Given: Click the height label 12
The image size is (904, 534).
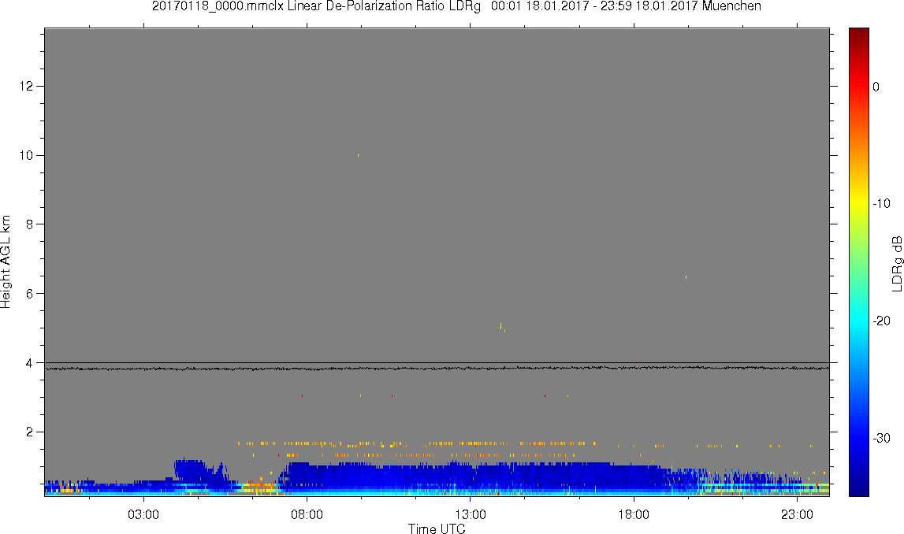Looking at the screenshot, I should click(x=26, y=87).
